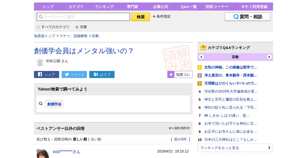
Task: Show next ranking category with right arrow
Action: click(x=269, y=57)
